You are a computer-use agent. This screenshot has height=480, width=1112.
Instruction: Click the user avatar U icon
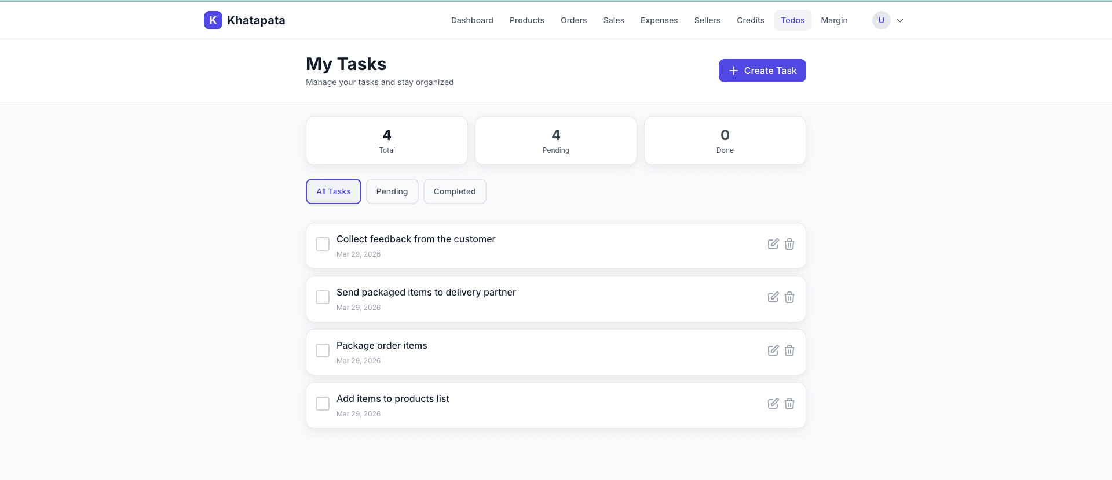tap(881, 20)
